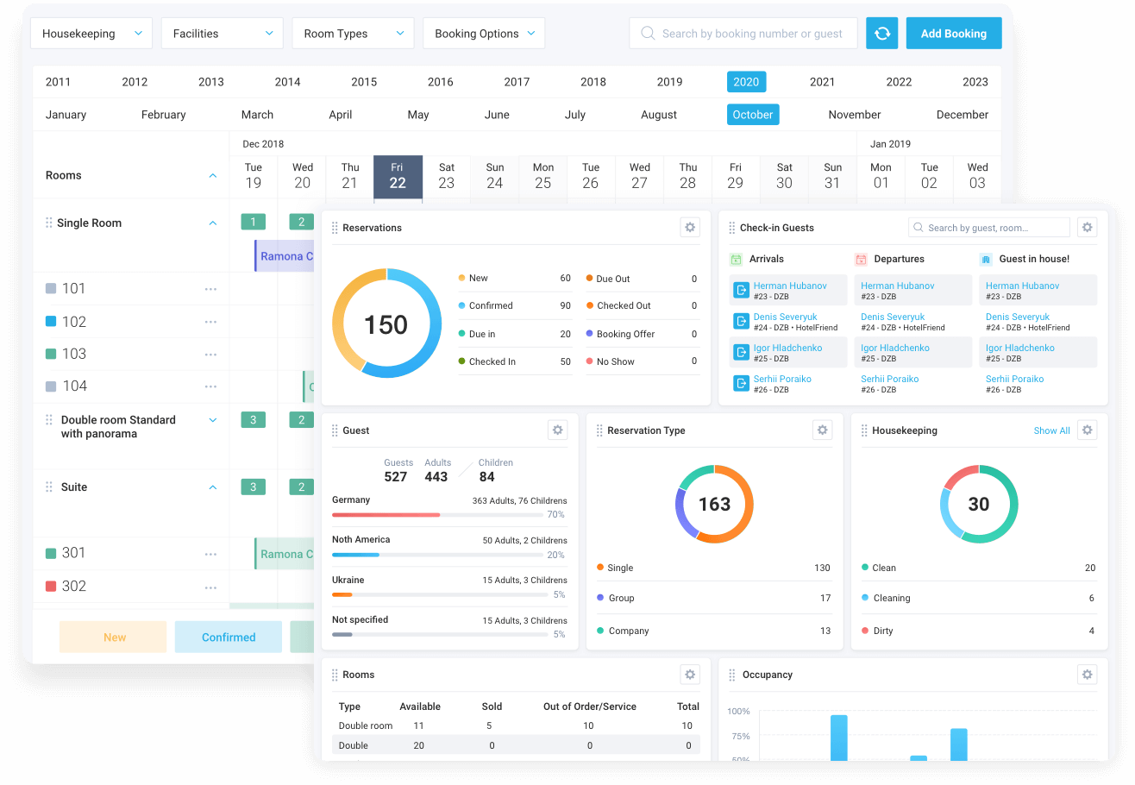Collapse the Suite room group
Viewport: 1135px width, 785px height.
coord(212,487)
